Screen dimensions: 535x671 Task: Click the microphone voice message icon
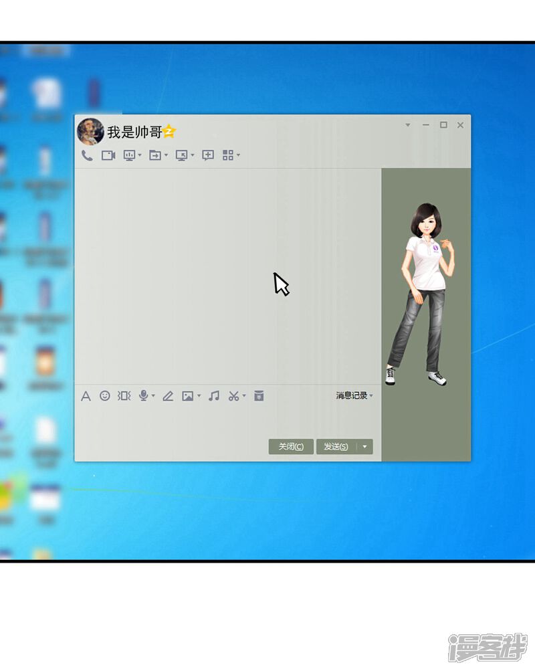coord(143,396)
